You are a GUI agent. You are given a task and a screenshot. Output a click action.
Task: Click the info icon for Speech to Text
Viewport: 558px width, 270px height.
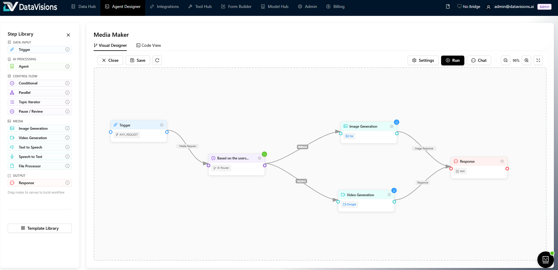[67, 156]
